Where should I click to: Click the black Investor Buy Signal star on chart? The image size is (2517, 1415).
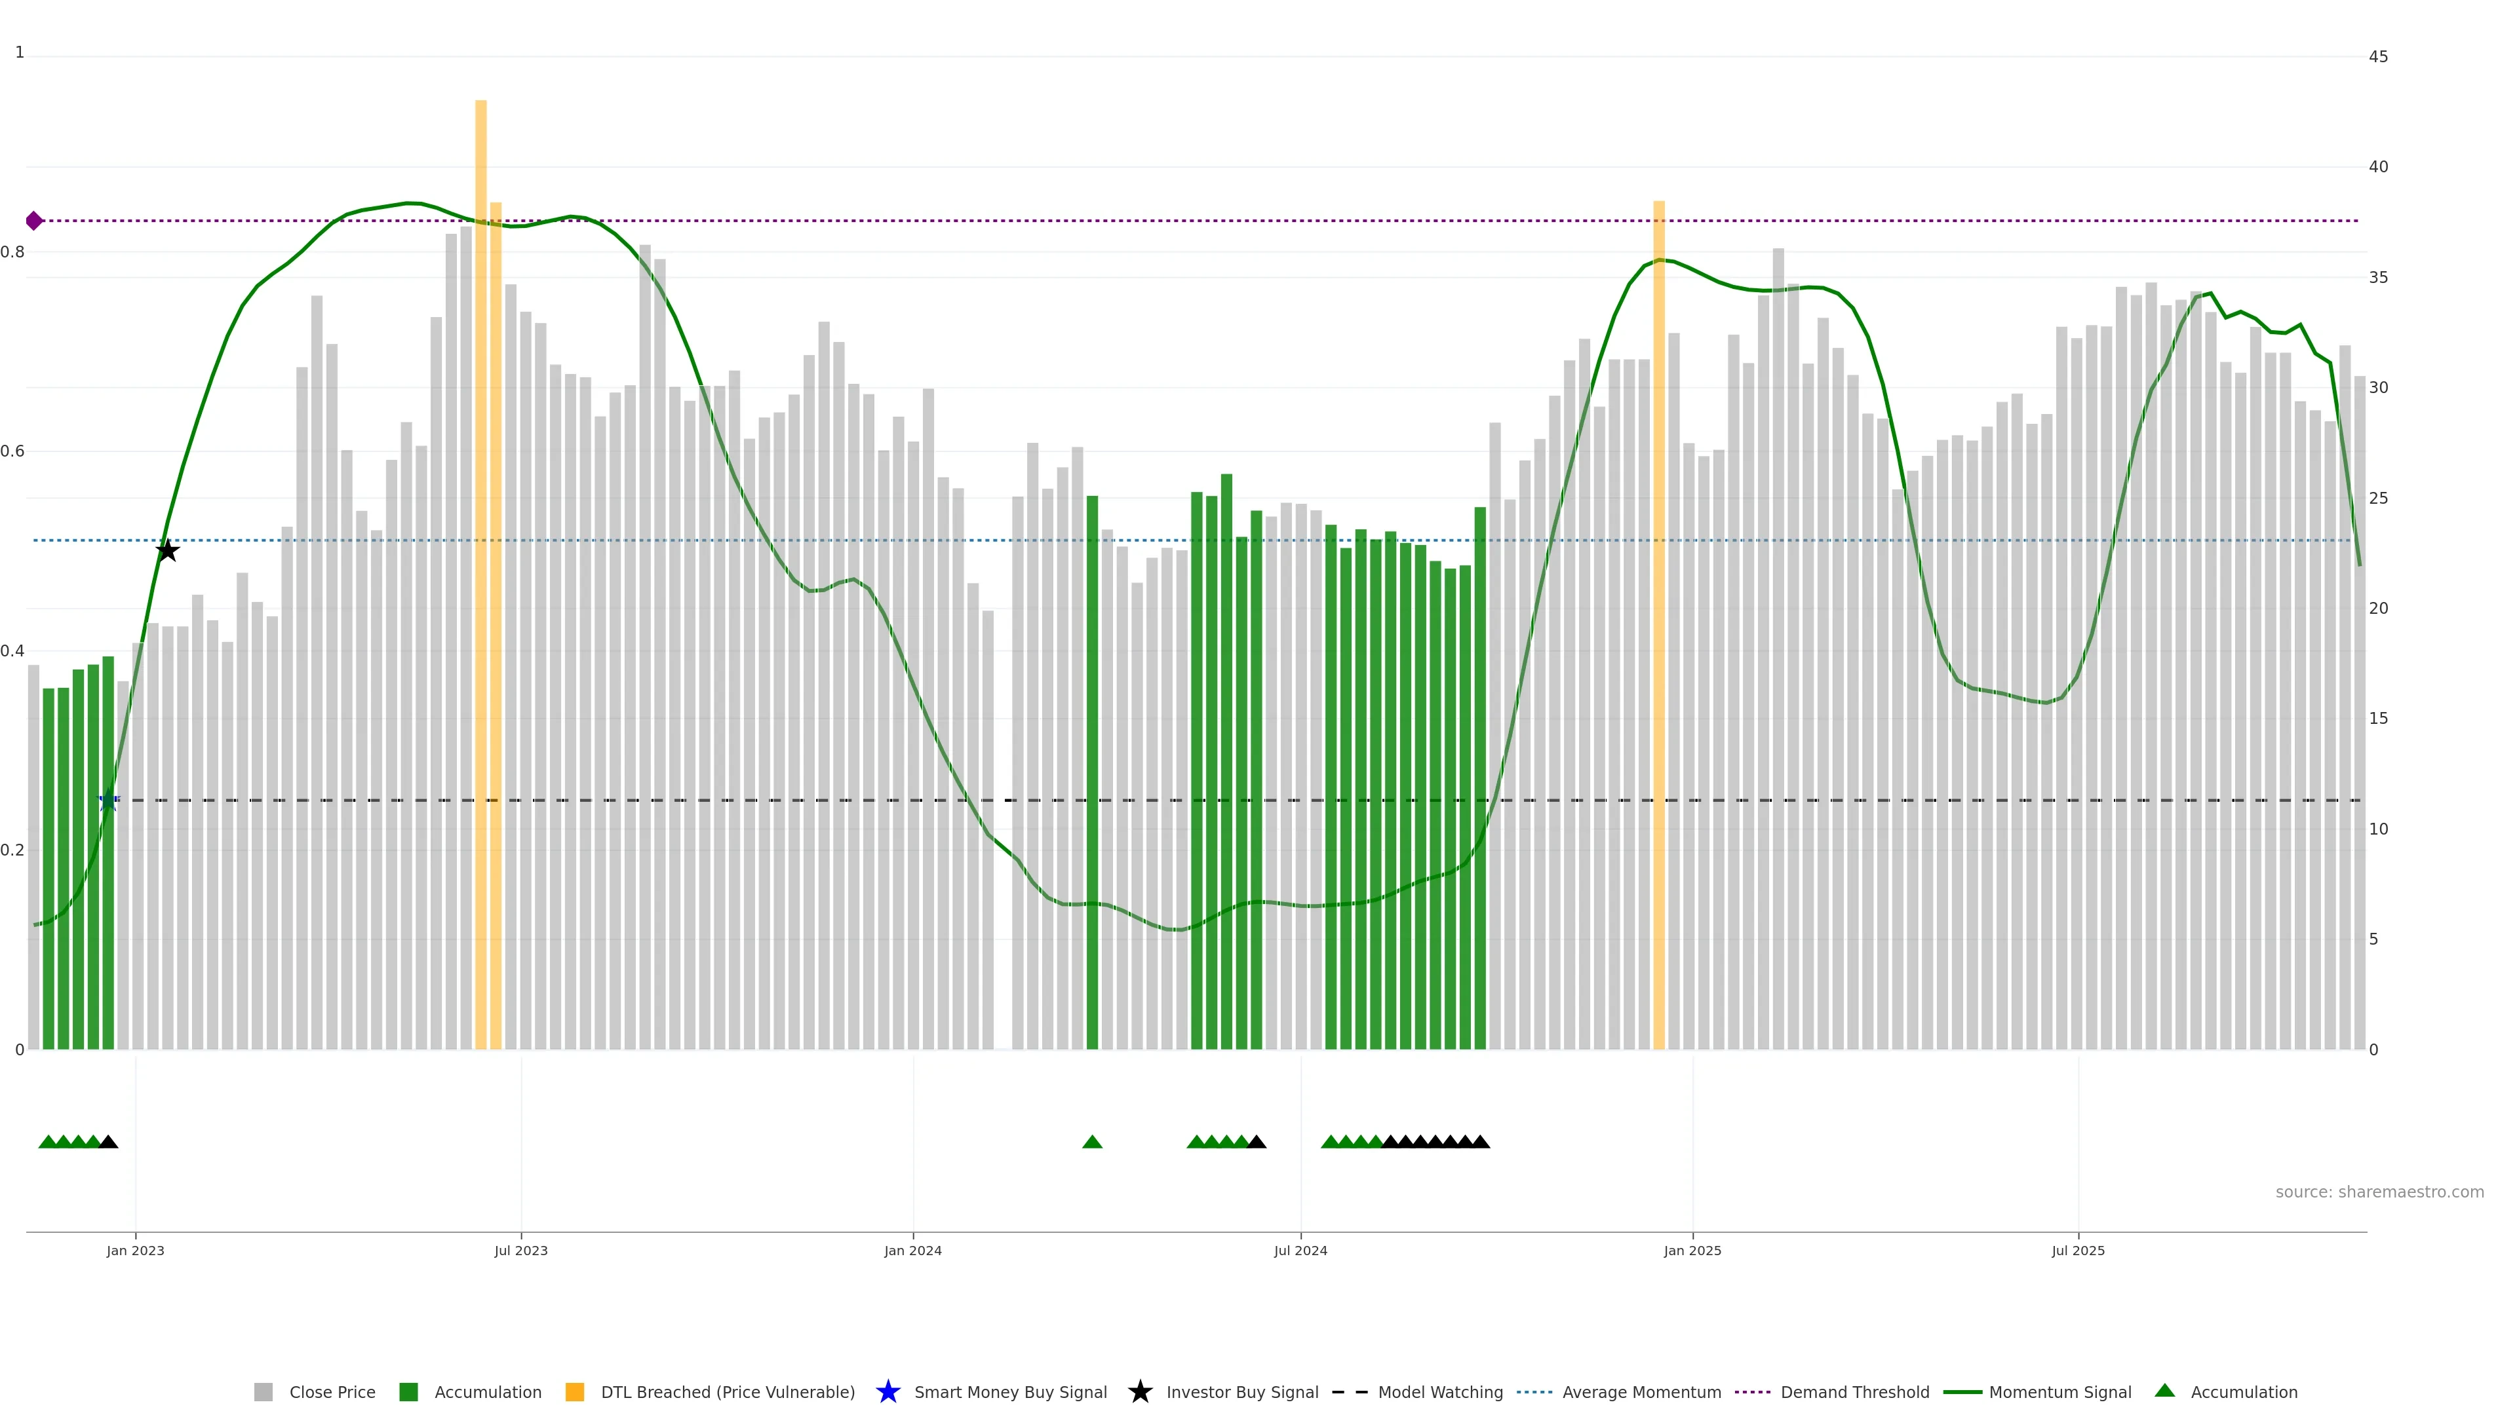tap(167, 551)
